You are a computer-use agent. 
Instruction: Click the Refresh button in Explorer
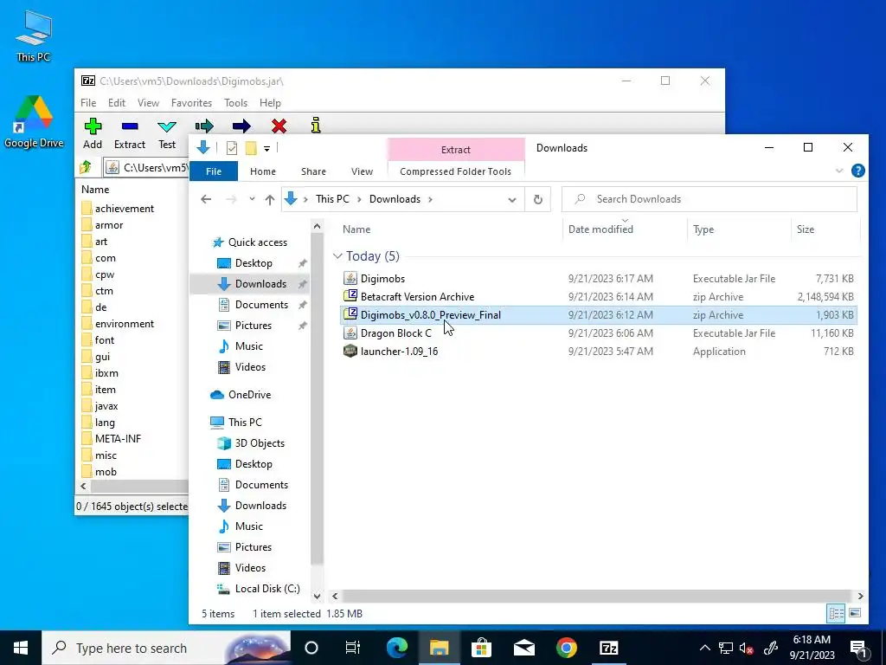click(x=538, y=200)
